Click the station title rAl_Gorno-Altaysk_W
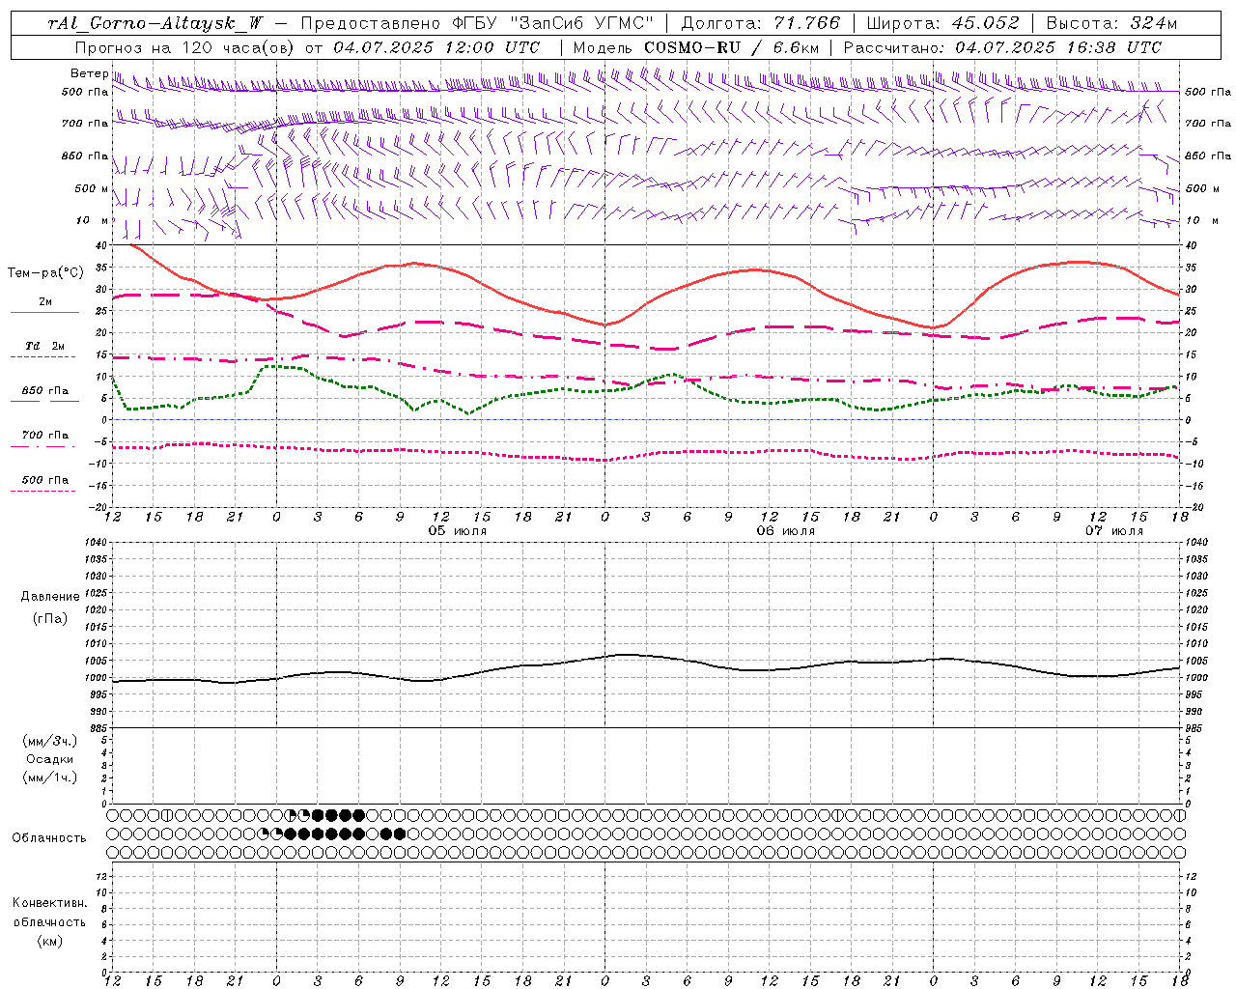Viewport: 1236px width, 989px height. 155,23
